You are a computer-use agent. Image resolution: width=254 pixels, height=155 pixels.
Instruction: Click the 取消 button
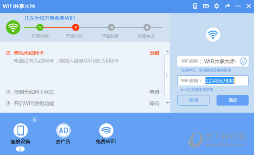tap(193, 100)
